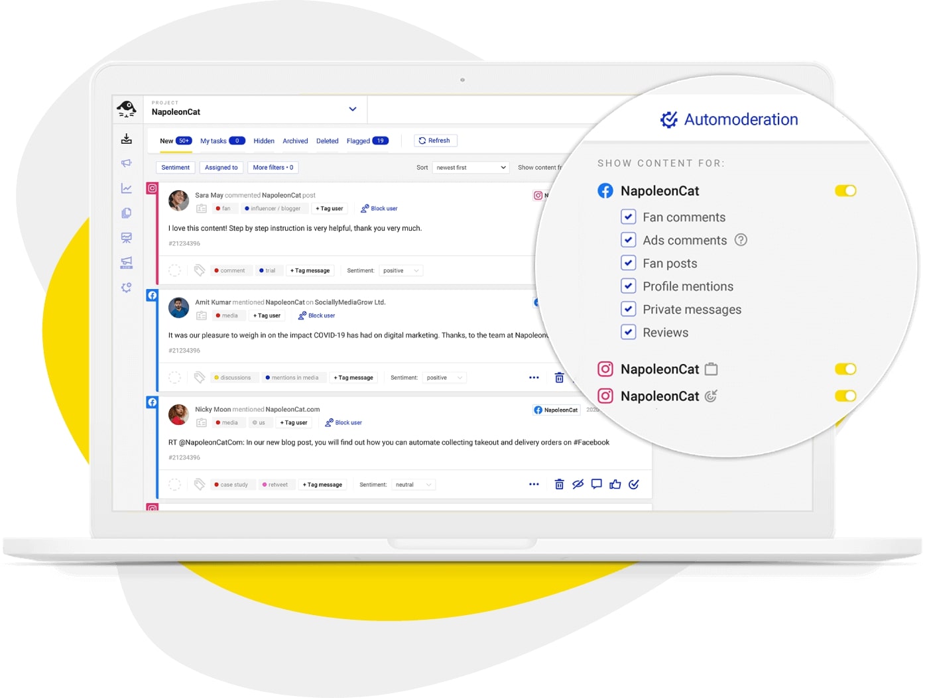Click Amit Kumar's profile avatar
This screenshot has height=698, width=925.
(x=178, y=308)
